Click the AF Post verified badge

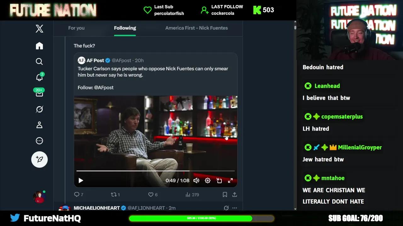point(108,60)
